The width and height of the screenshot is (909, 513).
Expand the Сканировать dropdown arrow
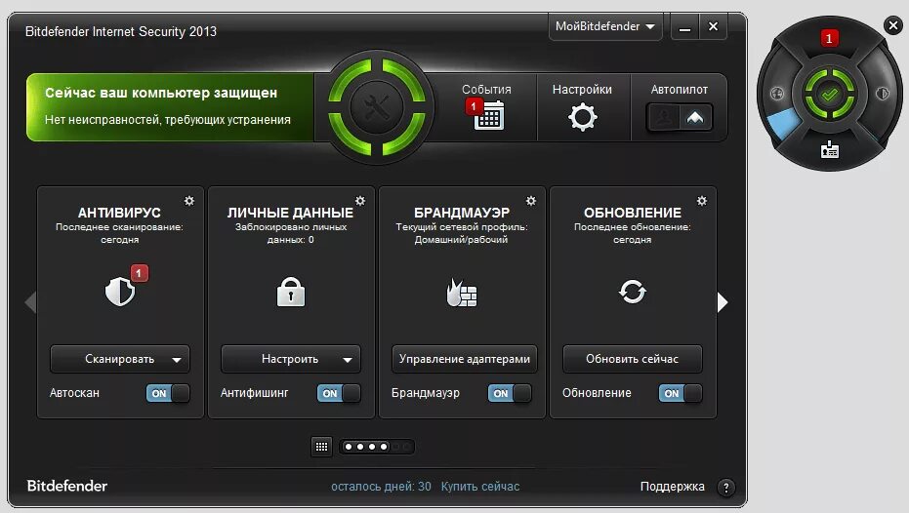[177, 360]
